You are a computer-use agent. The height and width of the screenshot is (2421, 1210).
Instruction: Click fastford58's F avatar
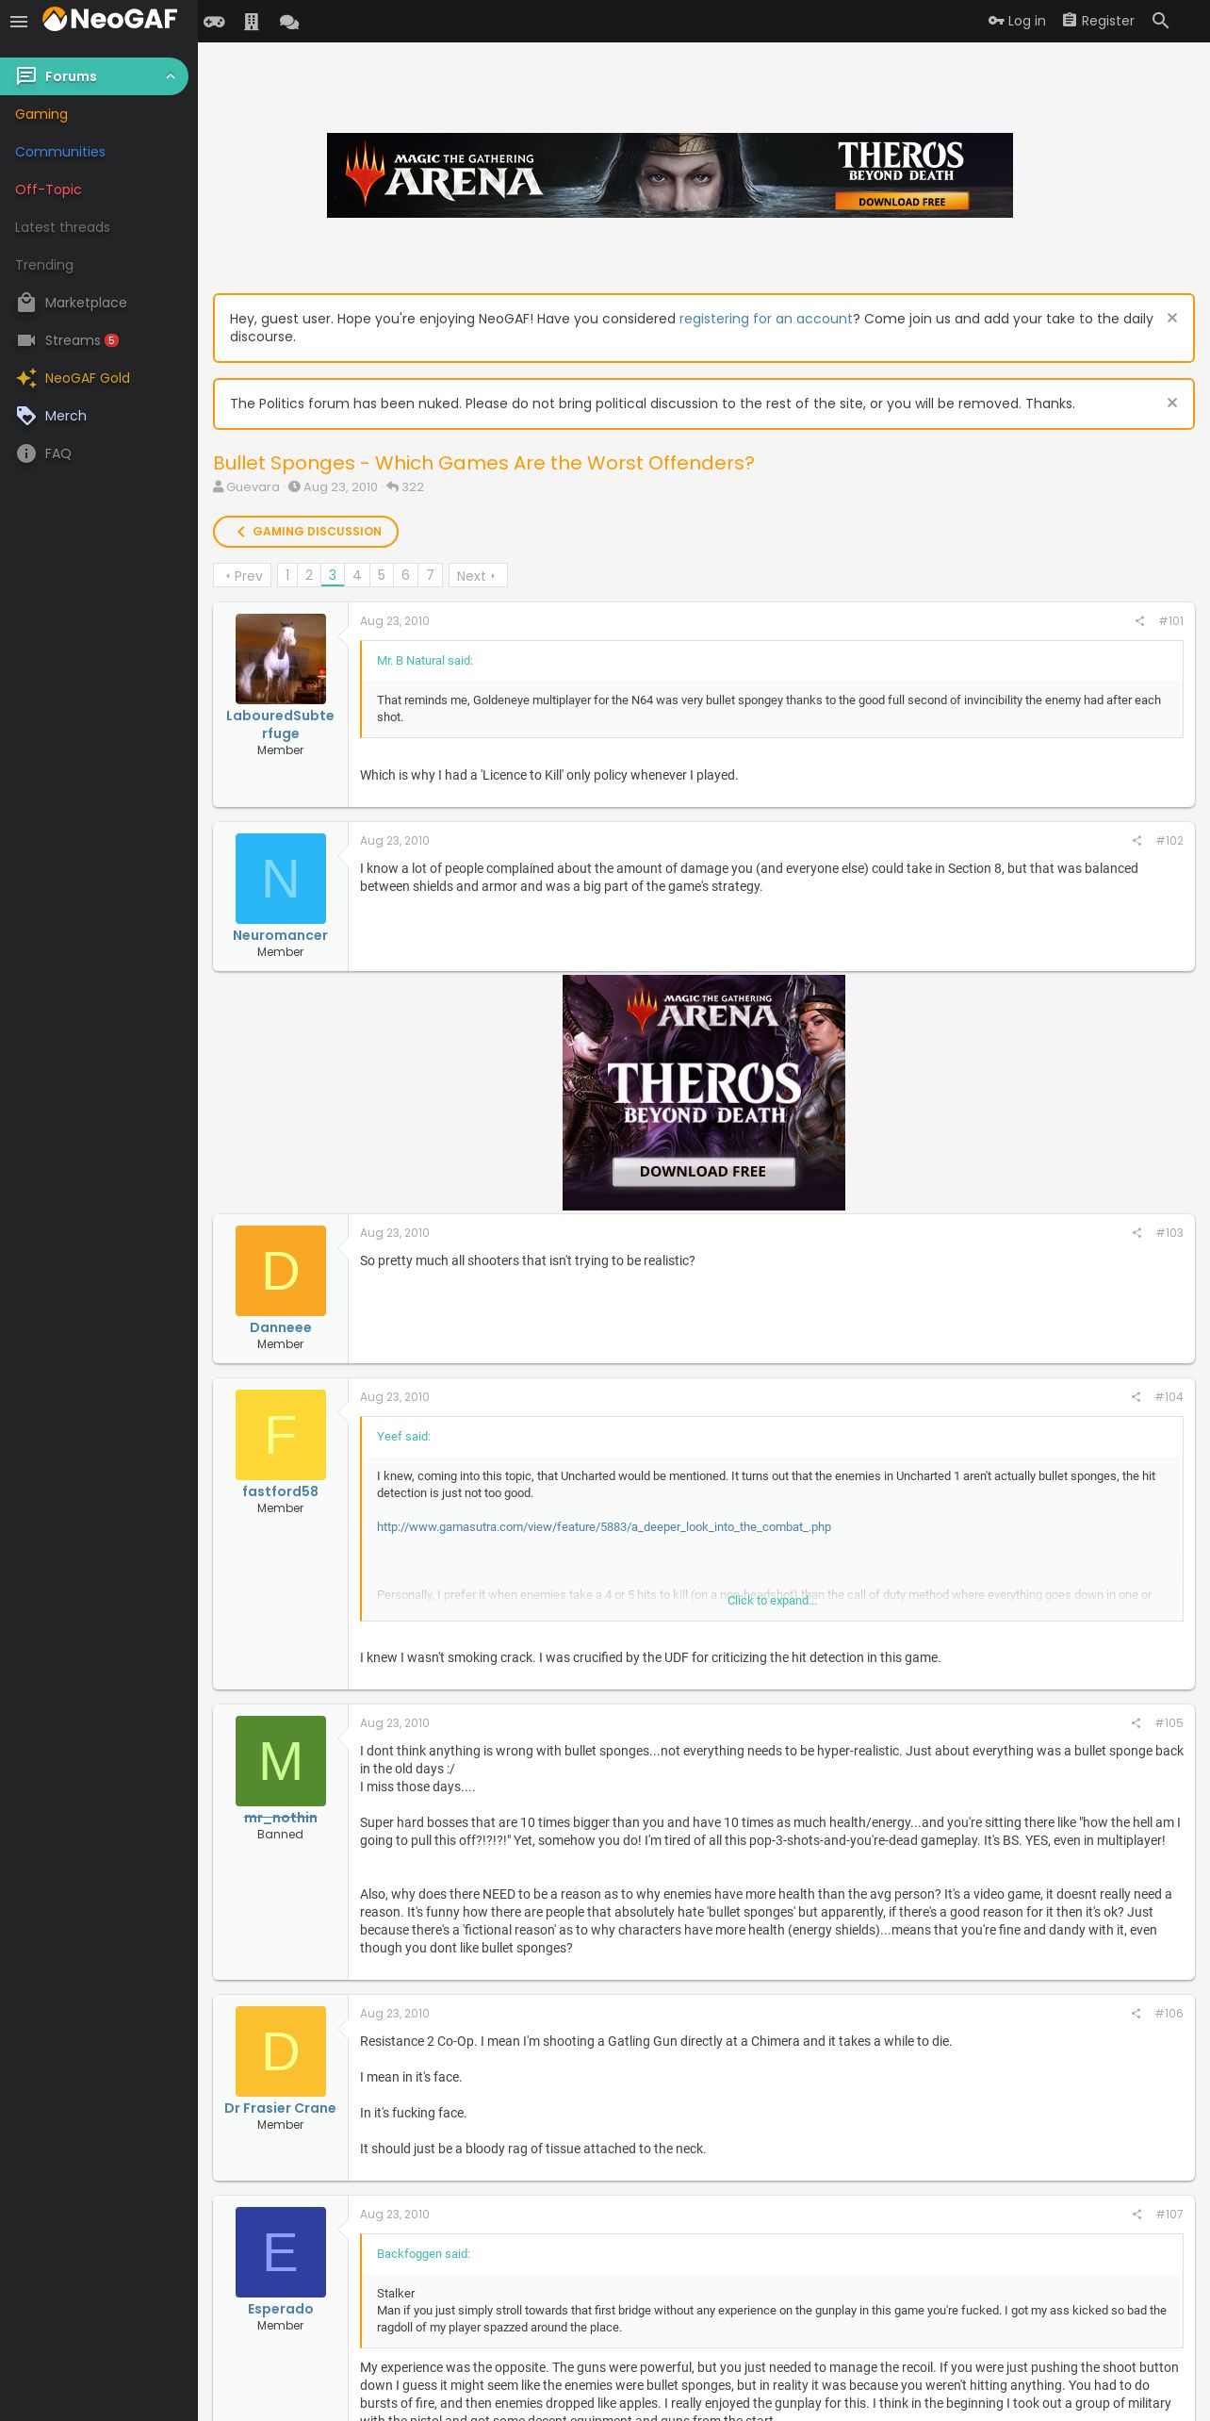pos(281,1435)
